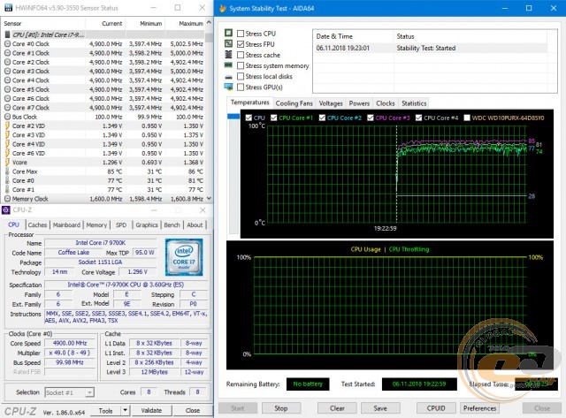
Task: Toggle the CPU graph line checkbox
Action: pos(249,118)
